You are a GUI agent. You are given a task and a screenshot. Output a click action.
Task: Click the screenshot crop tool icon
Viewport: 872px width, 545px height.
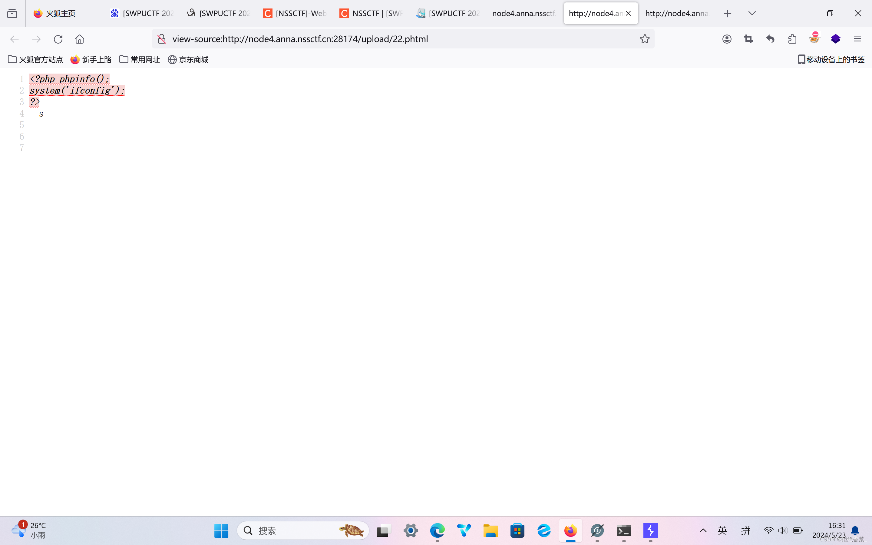748,39
